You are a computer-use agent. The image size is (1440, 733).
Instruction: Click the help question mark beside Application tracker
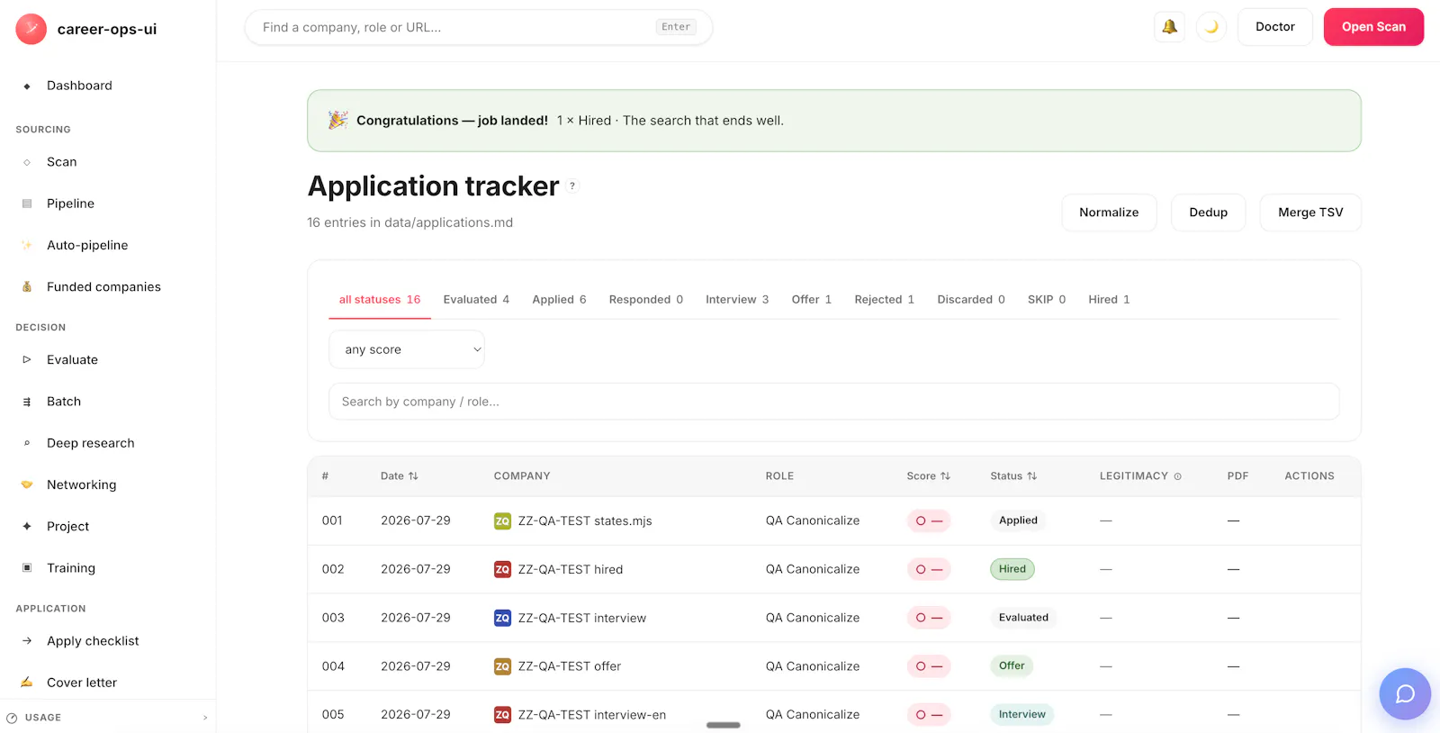click(x=572, y=186)
